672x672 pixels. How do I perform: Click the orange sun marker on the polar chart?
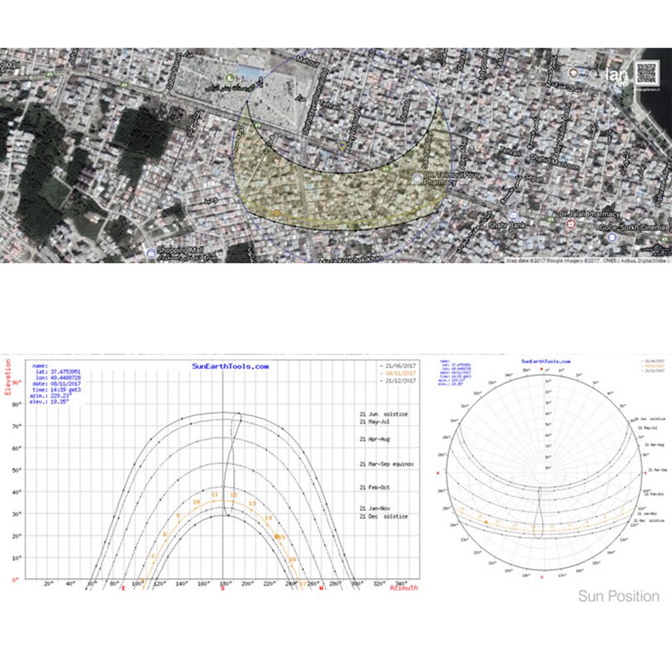click(x=486, y=520)
